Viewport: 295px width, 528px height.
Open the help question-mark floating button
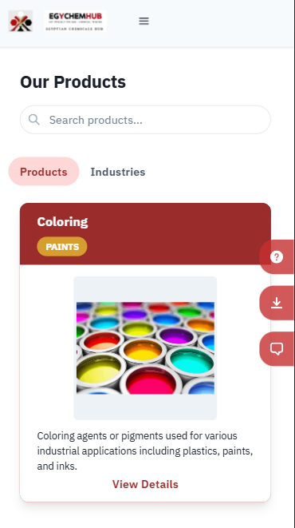[277, 257]
